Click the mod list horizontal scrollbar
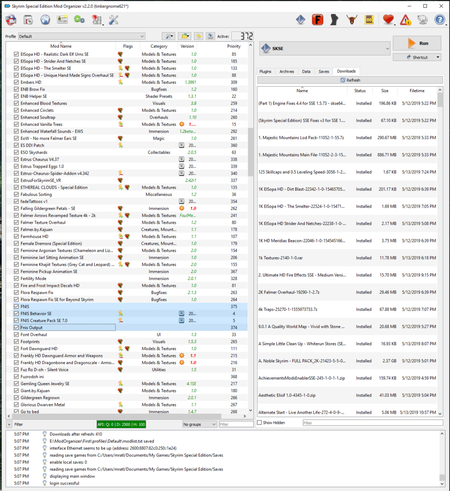This screenshot has height=491, width=450. point(116,416)
